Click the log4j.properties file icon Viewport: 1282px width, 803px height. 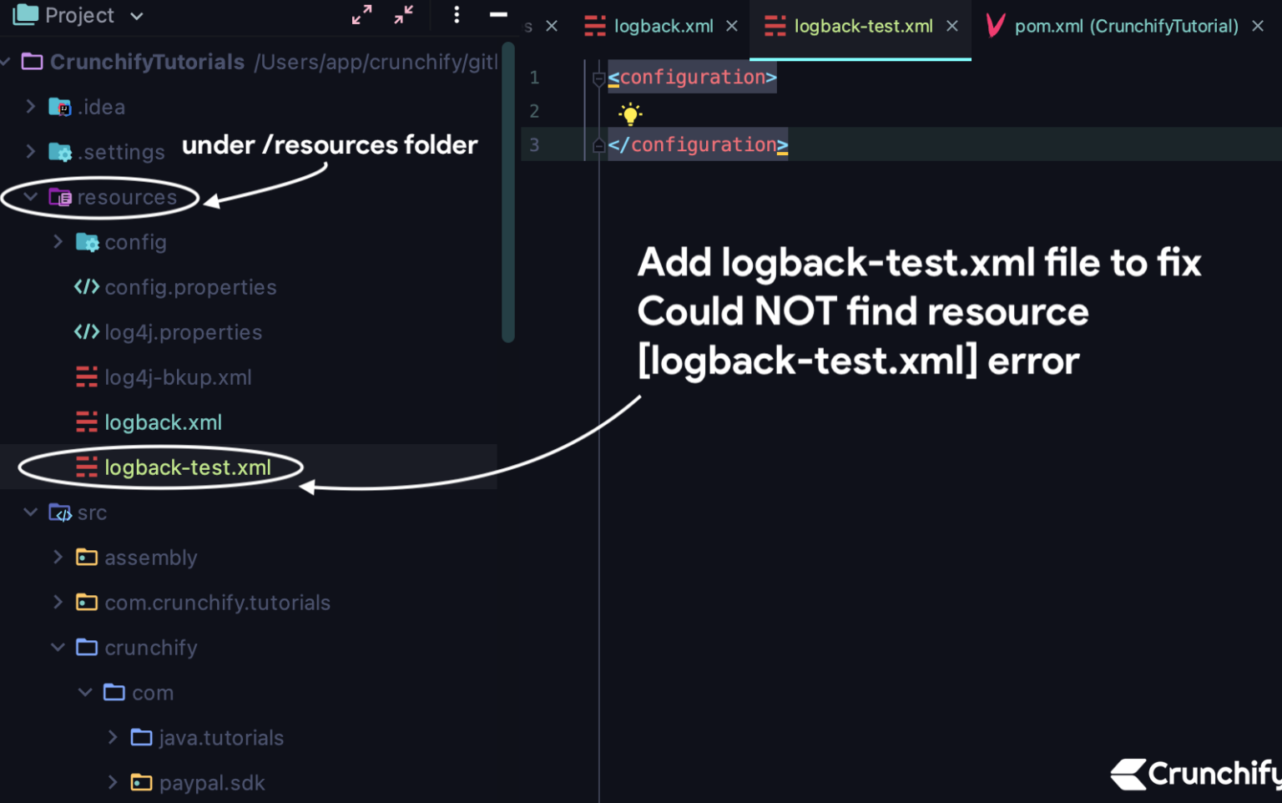click(x=86, y=332)
